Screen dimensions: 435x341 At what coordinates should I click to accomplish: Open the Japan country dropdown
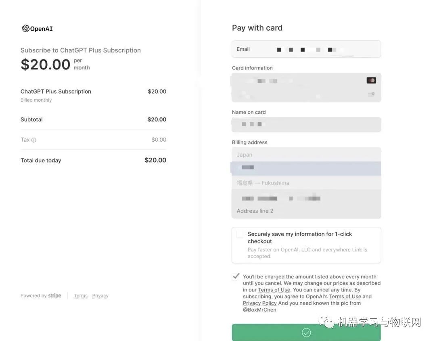pos(306,155)
